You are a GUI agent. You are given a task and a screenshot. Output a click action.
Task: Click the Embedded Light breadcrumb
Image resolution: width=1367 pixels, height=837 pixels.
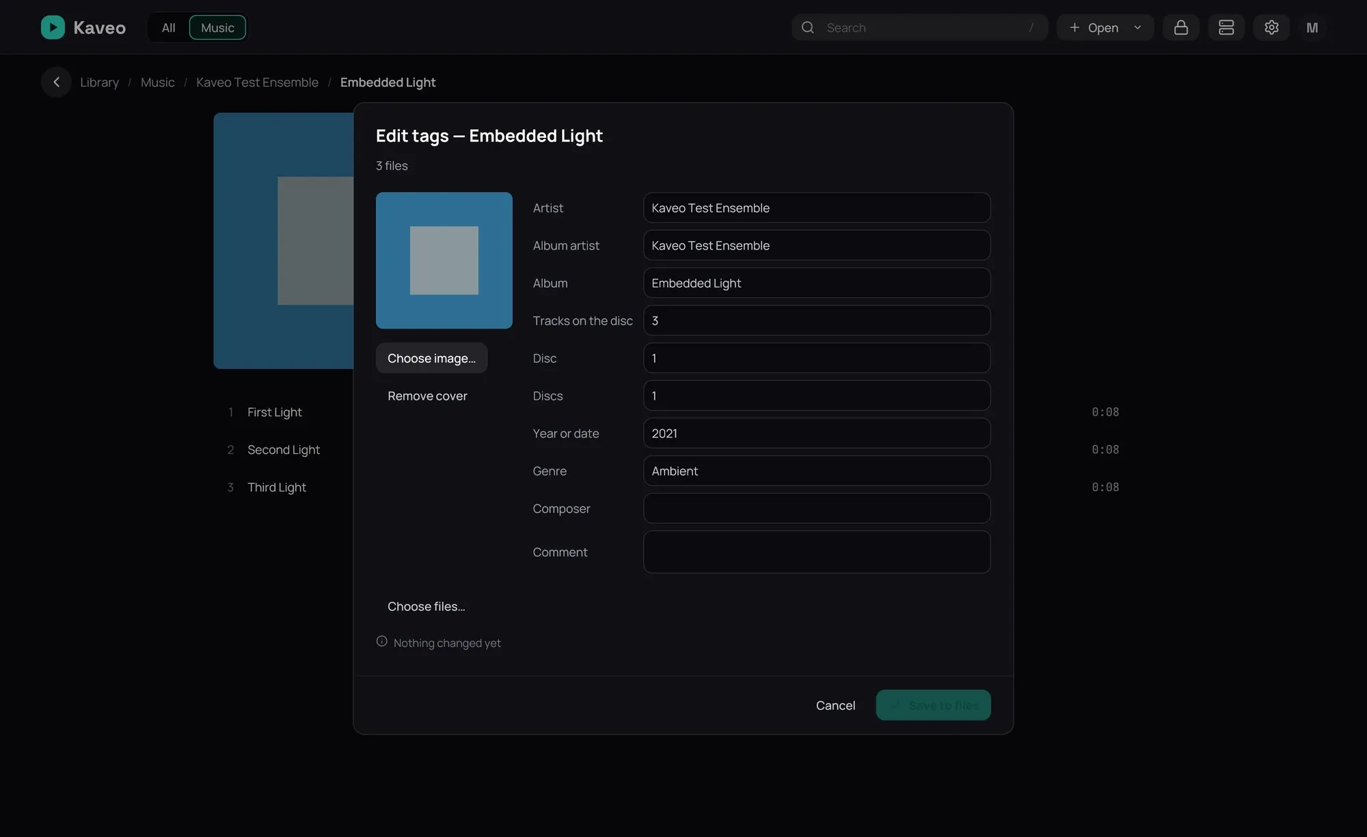388,82
